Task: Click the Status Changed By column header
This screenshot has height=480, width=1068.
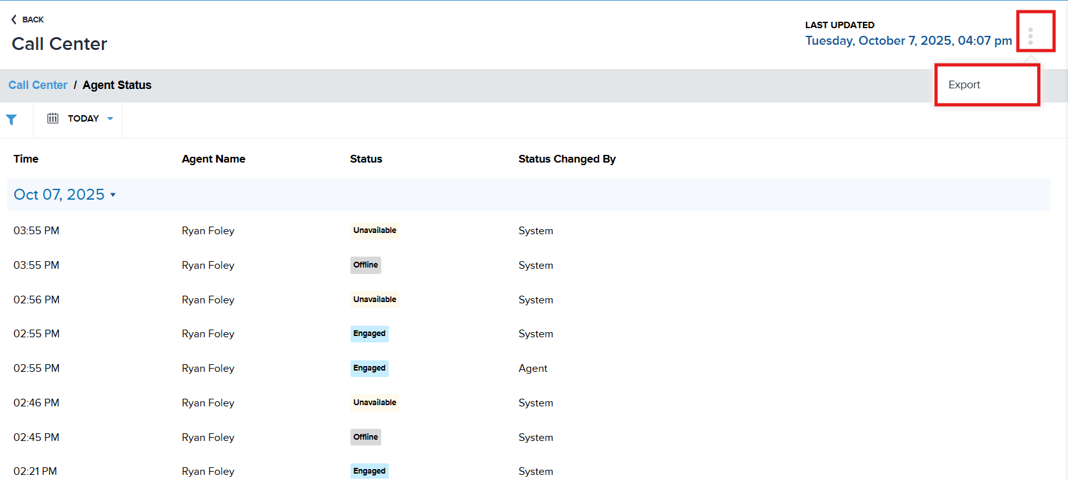Action: pos(566,159)
